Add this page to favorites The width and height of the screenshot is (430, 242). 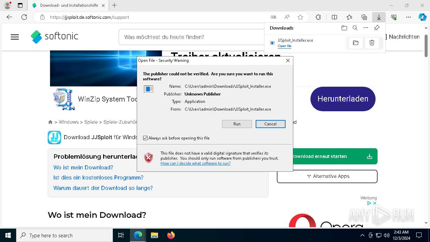pyautogui.click(x=300, y=17)
